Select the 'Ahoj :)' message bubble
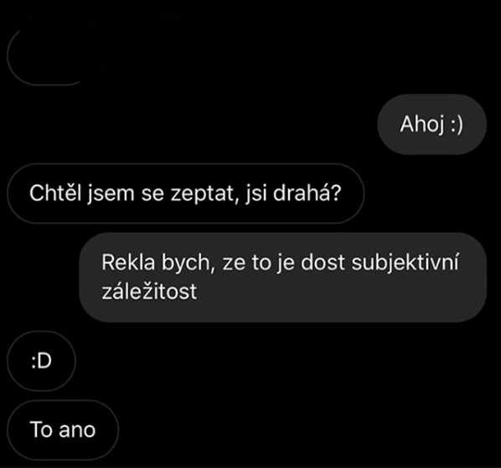 431,124
